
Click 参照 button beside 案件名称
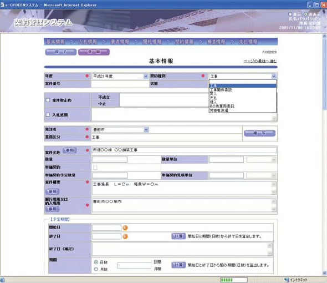[70, 150]
